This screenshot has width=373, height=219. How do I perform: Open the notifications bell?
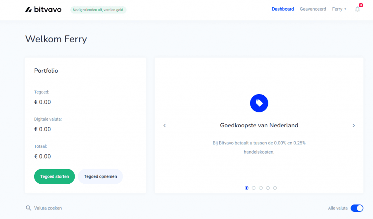pos(357,9)
